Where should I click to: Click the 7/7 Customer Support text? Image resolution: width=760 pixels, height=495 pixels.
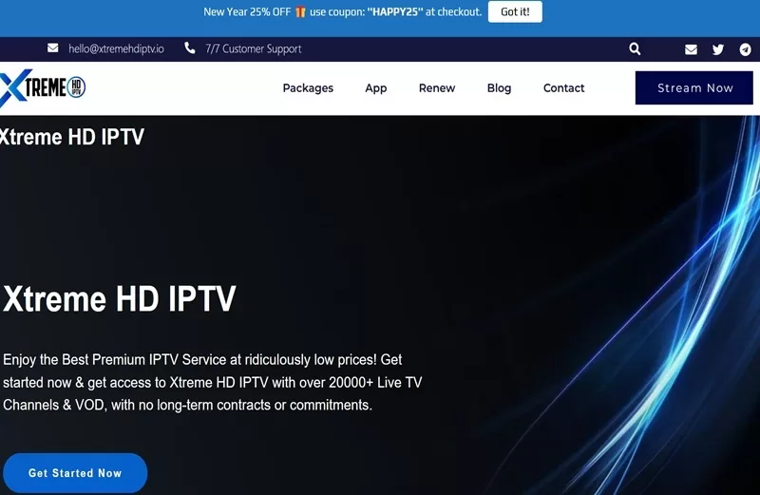click(x=253, y=49)
